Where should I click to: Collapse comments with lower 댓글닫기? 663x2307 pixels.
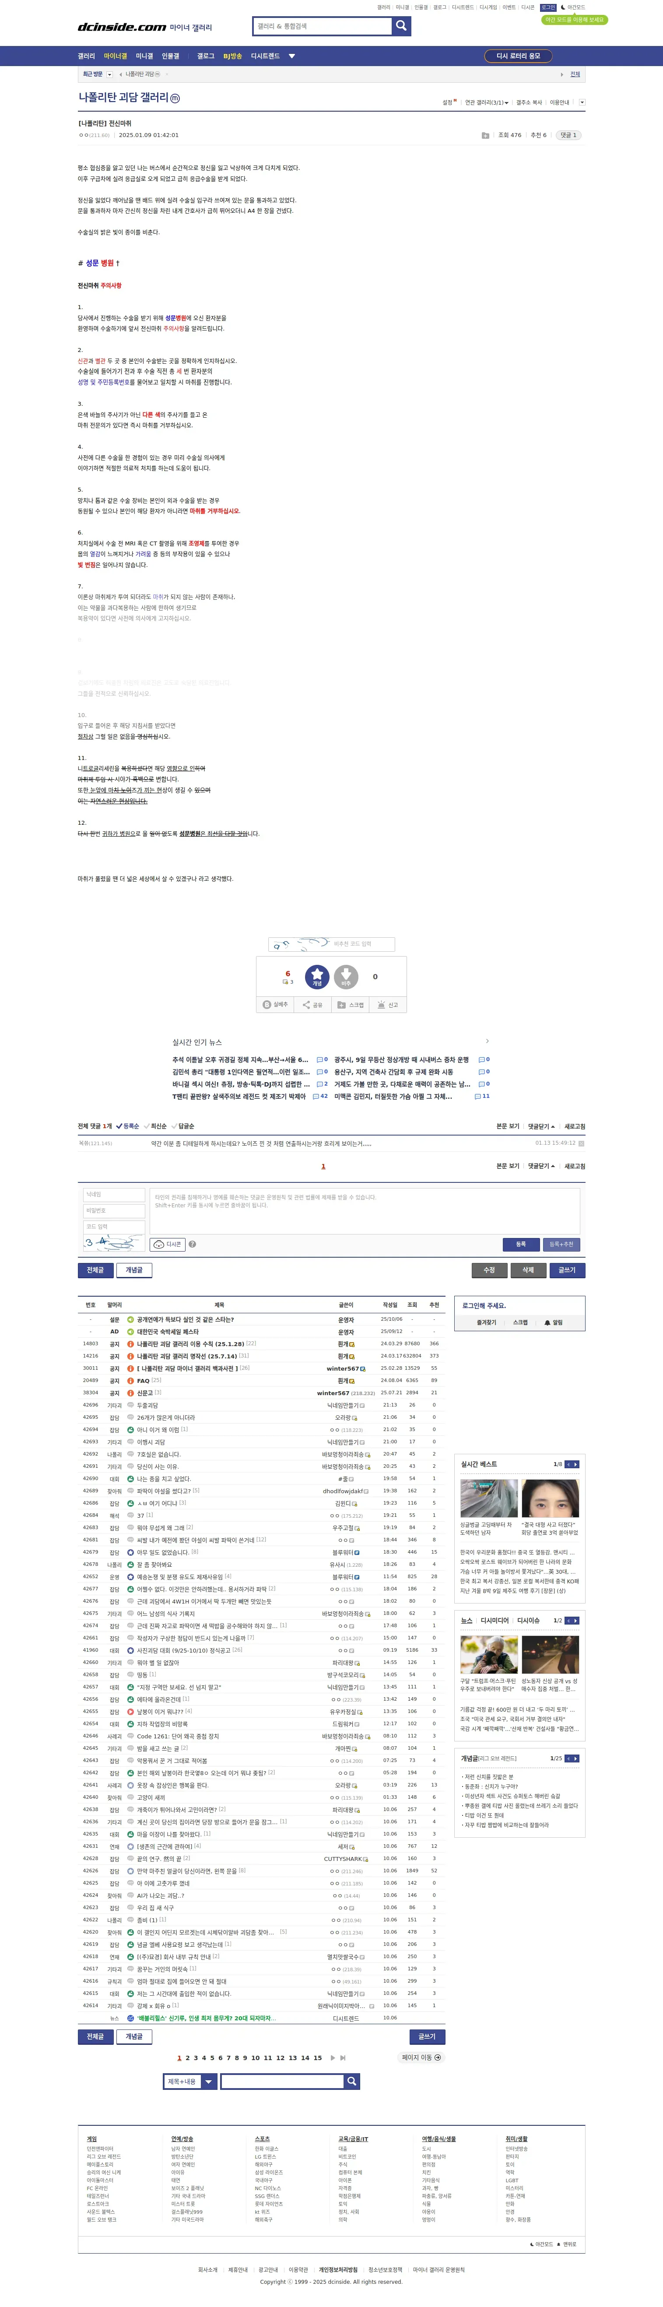[541, 1166]
